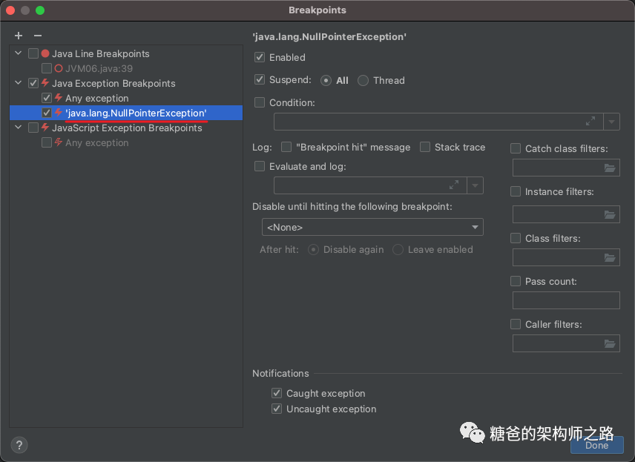Screen dimensions: 635x462
Task: Click the Catch class filters browse folder icon
Action: pos(610,168)
